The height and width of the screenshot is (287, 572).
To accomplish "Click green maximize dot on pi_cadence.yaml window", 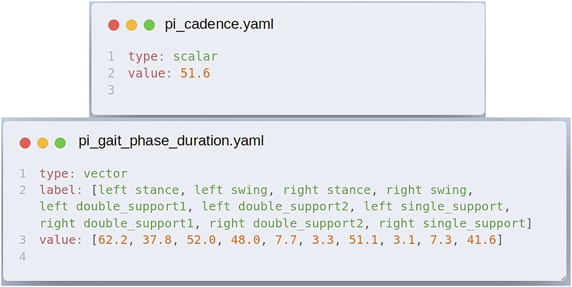I will pos(149,25).
